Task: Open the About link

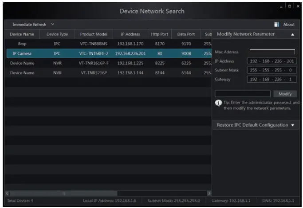Action: pyautogui.click(x=289, y=24)
